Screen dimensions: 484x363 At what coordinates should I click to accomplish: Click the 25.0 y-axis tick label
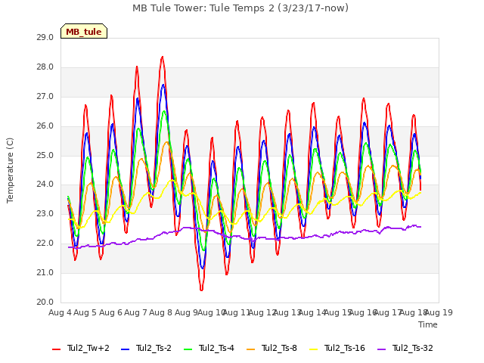click(x=45, y=155)
